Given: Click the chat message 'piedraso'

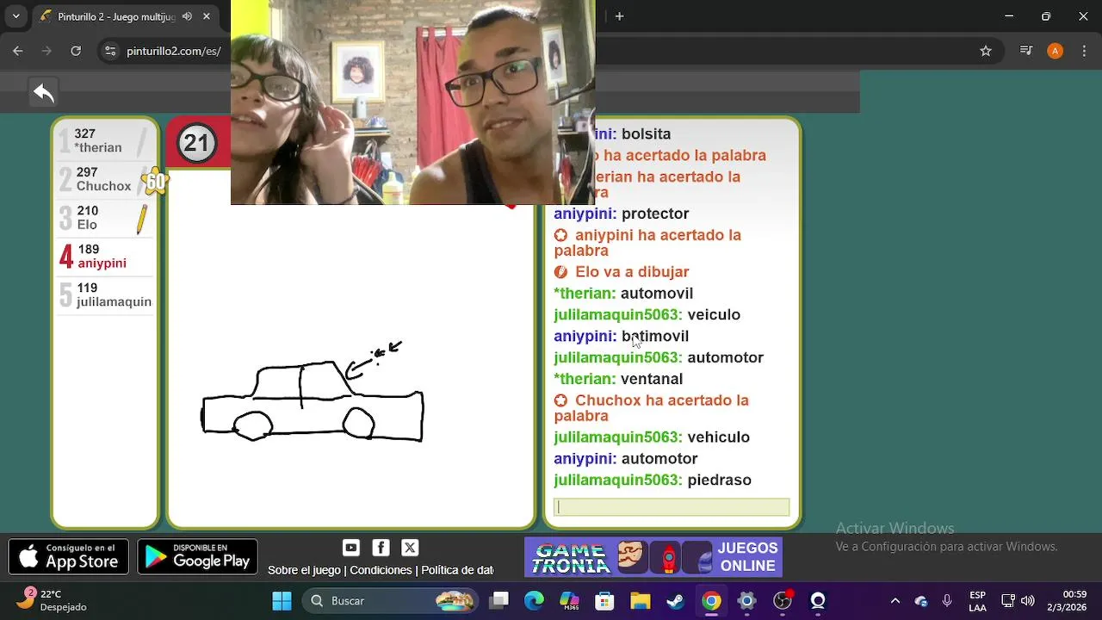Looking at the screenshot, I should pyautogui.click(x=719, y=480).
